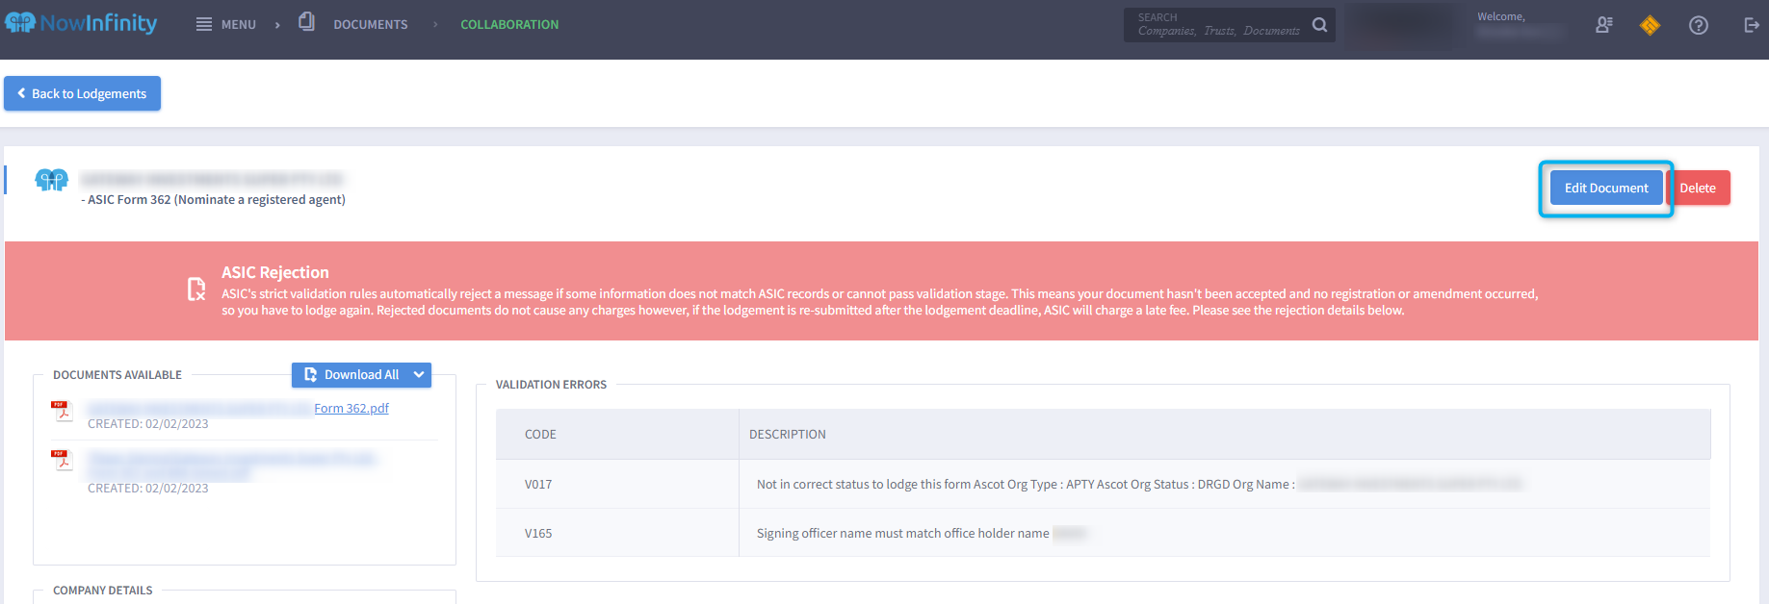
Task: Click the red Delete button
Action: point(1698,188)
